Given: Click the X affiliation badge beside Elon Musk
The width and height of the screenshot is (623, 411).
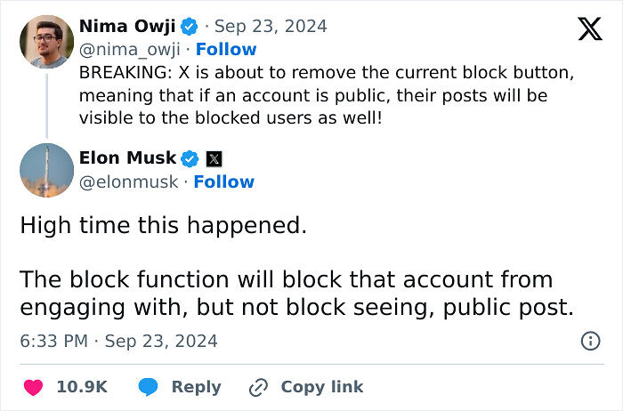Looking at the screenshot, I should pyautogui.click(x=214, y=159).
